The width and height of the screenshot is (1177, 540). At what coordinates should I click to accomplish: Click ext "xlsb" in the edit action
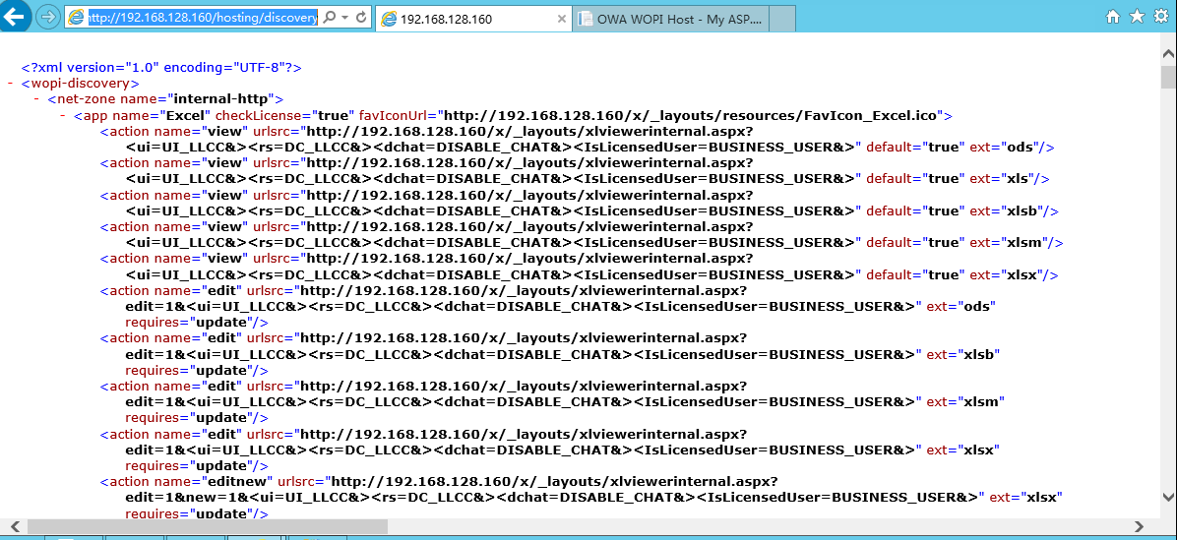[977, 354]
